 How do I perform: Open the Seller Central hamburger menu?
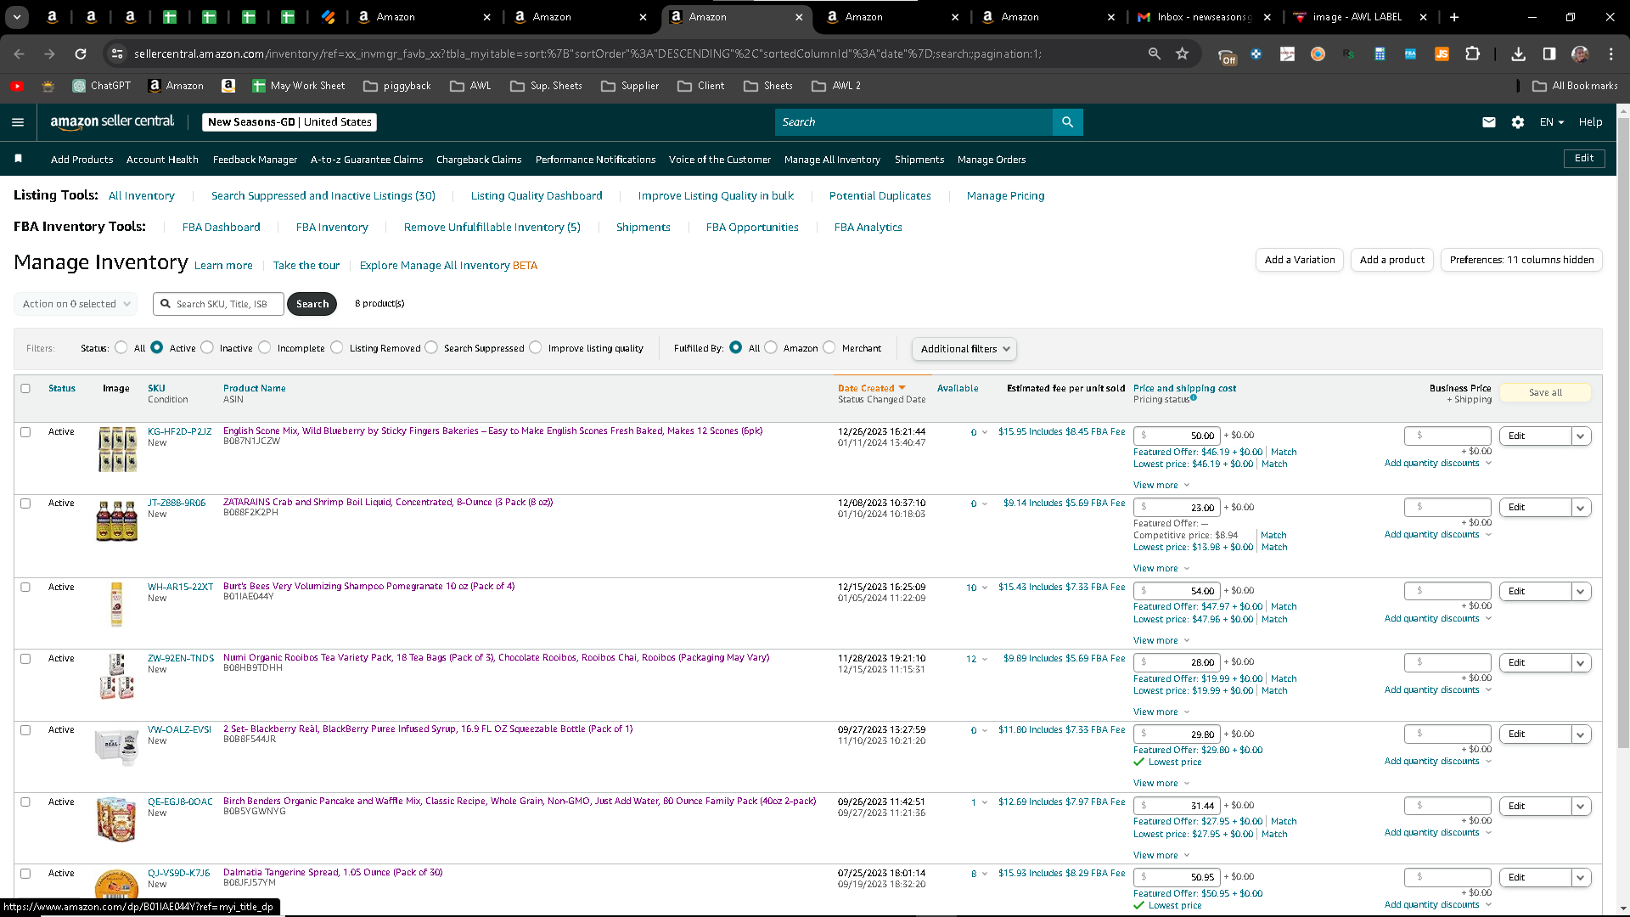tap(18, 122)
